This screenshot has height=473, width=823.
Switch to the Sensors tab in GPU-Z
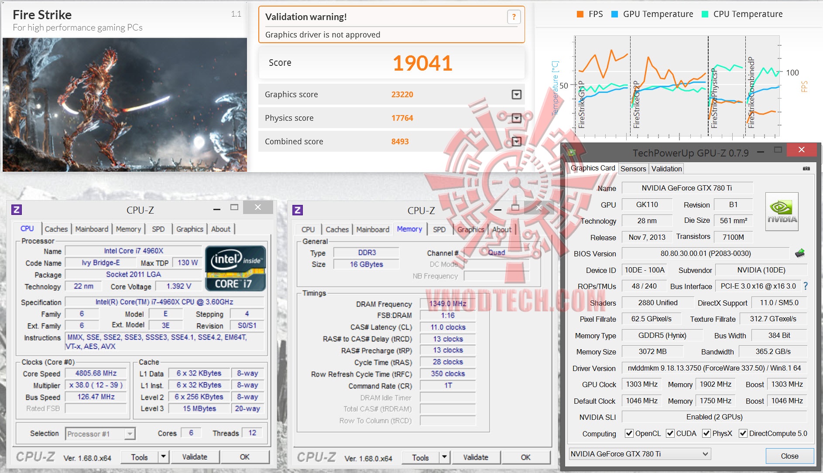(x=633, y=169)
